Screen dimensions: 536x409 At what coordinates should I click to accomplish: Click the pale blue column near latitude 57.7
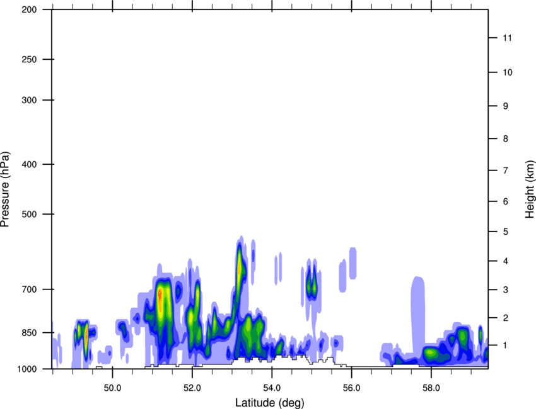click(417, 312)
